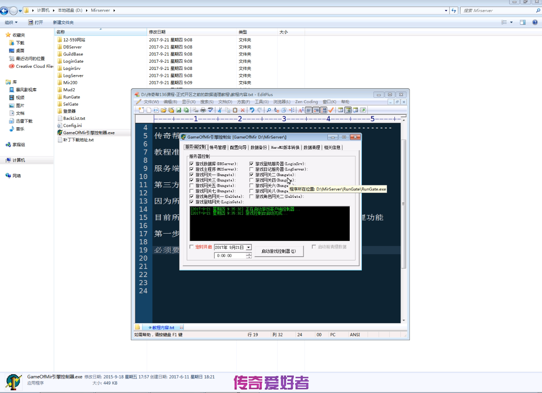Expand the address bar history dropdown

pyautogui.click(x=446, y=10)
